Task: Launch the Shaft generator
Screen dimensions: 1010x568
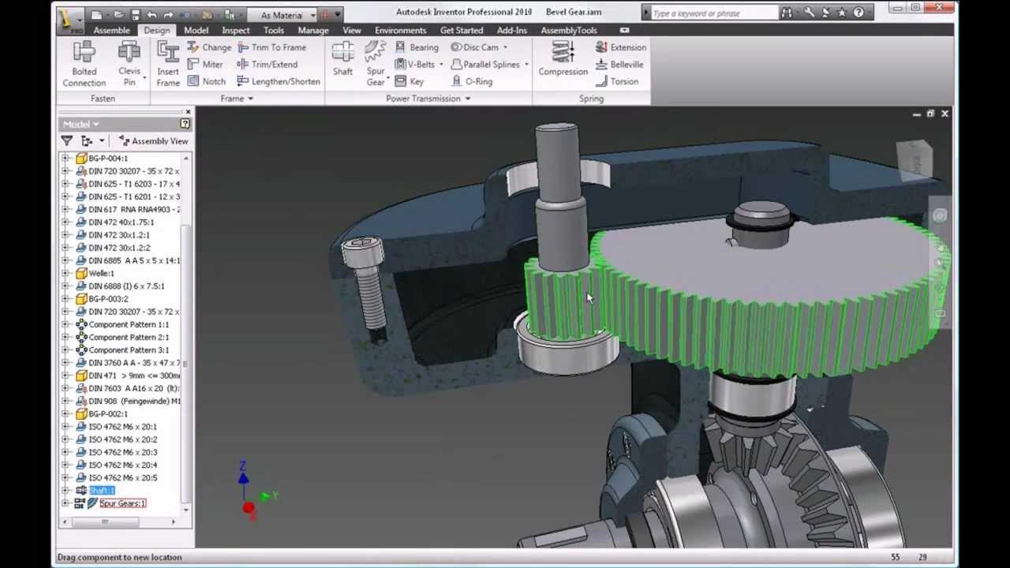Action: tap(342, 59)
